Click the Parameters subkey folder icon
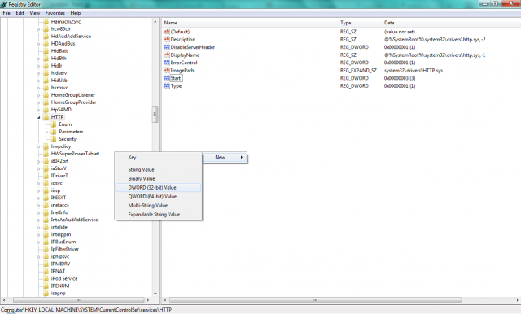This screenshot has width=521, height=314. (54, 132)
